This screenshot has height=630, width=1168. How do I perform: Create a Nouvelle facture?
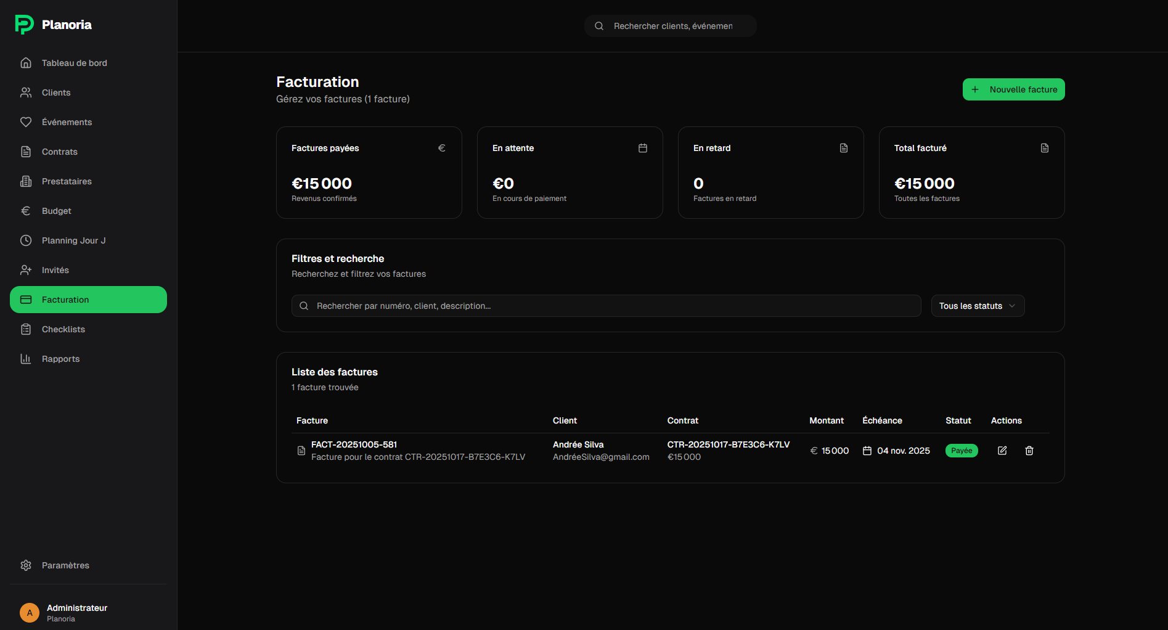coord(1013,89)
